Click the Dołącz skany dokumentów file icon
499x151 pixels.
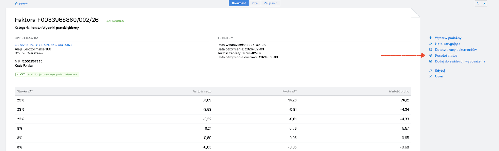coord(430,50)
